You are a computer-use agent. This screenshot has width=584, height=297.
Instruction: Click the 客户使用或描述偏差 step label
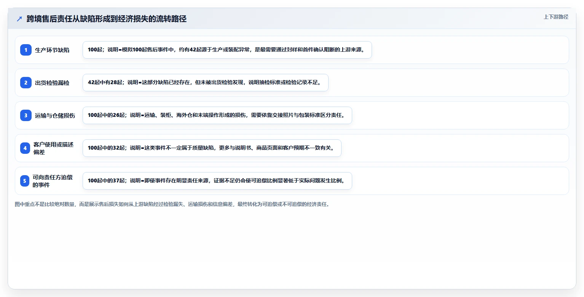point(53,148)
